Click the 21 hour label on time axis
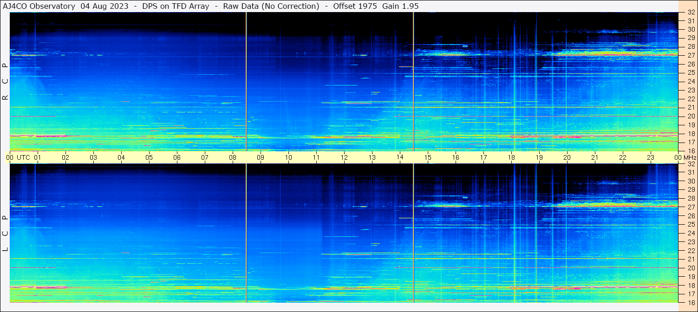 coord(595,157)
